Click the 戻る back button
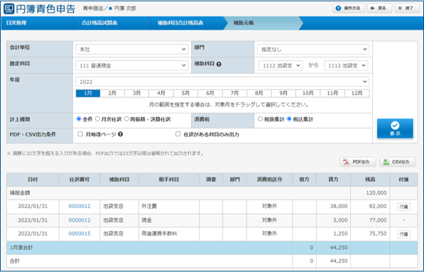This screenshot has height=272, width=424. (379, 9)
